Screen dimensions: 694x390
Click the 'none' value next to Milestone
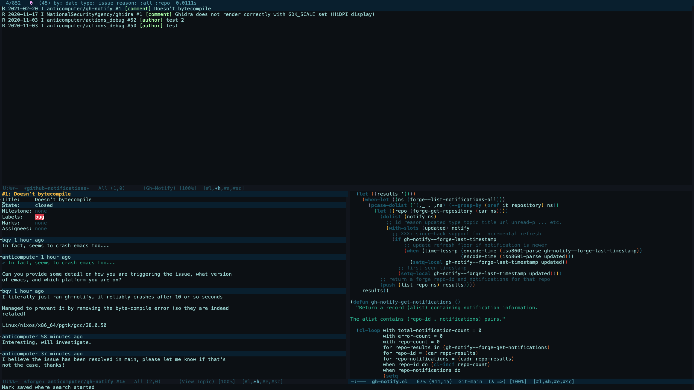point(41,211)
